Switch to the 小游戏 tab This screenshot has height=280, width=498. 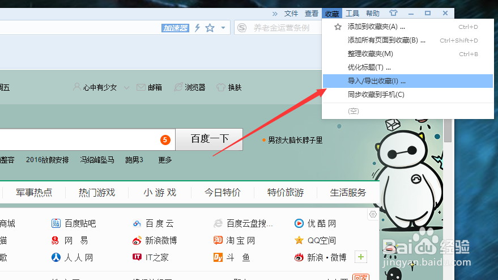[160, 193]
